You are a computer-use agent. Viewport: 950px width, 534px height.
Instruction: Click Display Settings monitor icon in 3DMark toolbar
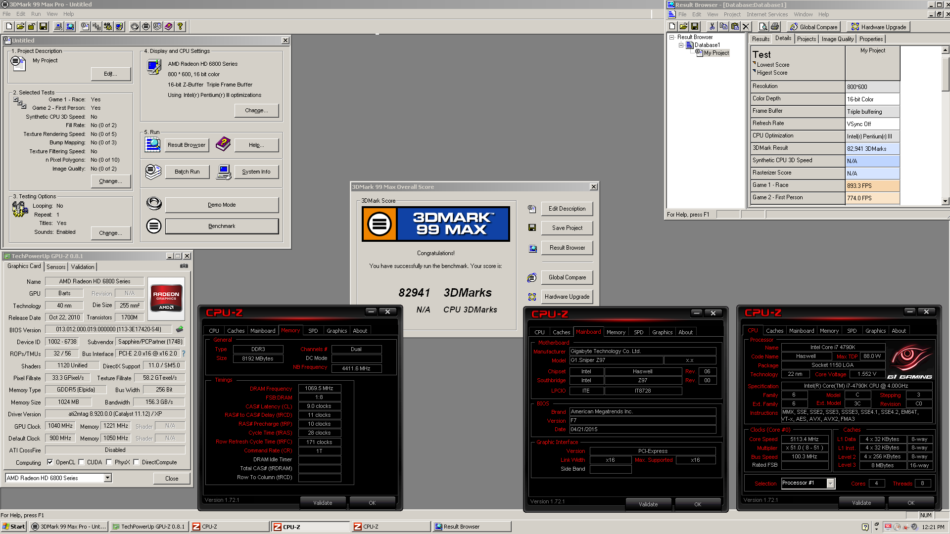[x=119, y=27]
